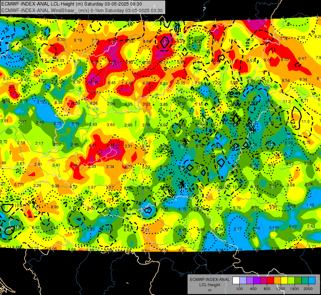Click the wind shear value '4.42'

129,83
